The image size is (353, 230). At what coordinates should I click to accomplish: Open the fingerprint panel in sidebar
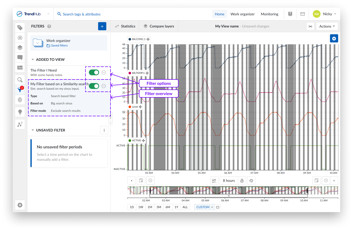click(20, 100)
